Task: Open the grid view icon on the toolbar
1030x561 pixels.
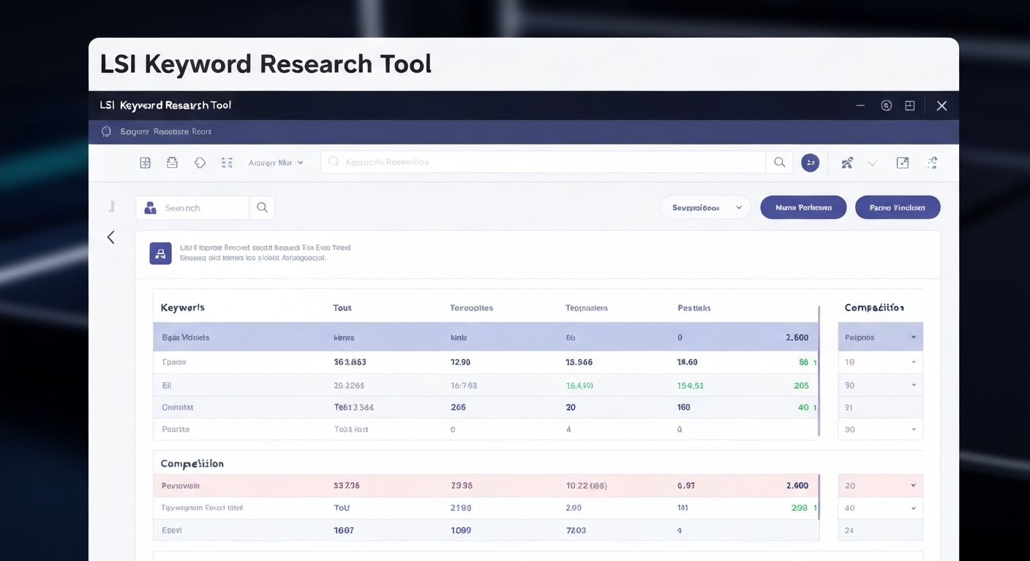Action: (145, 162)
